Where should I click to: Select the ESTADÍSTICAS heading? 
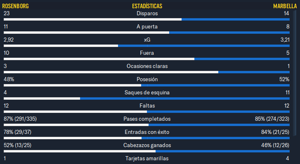[147, 6]
